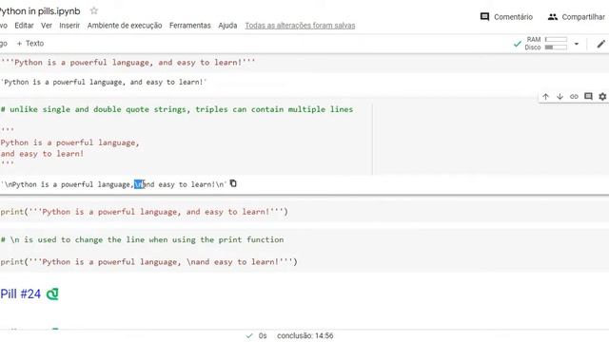Click the pencil editing mode icon
Screen dimensions: 609x342
(x=600, y=44)
